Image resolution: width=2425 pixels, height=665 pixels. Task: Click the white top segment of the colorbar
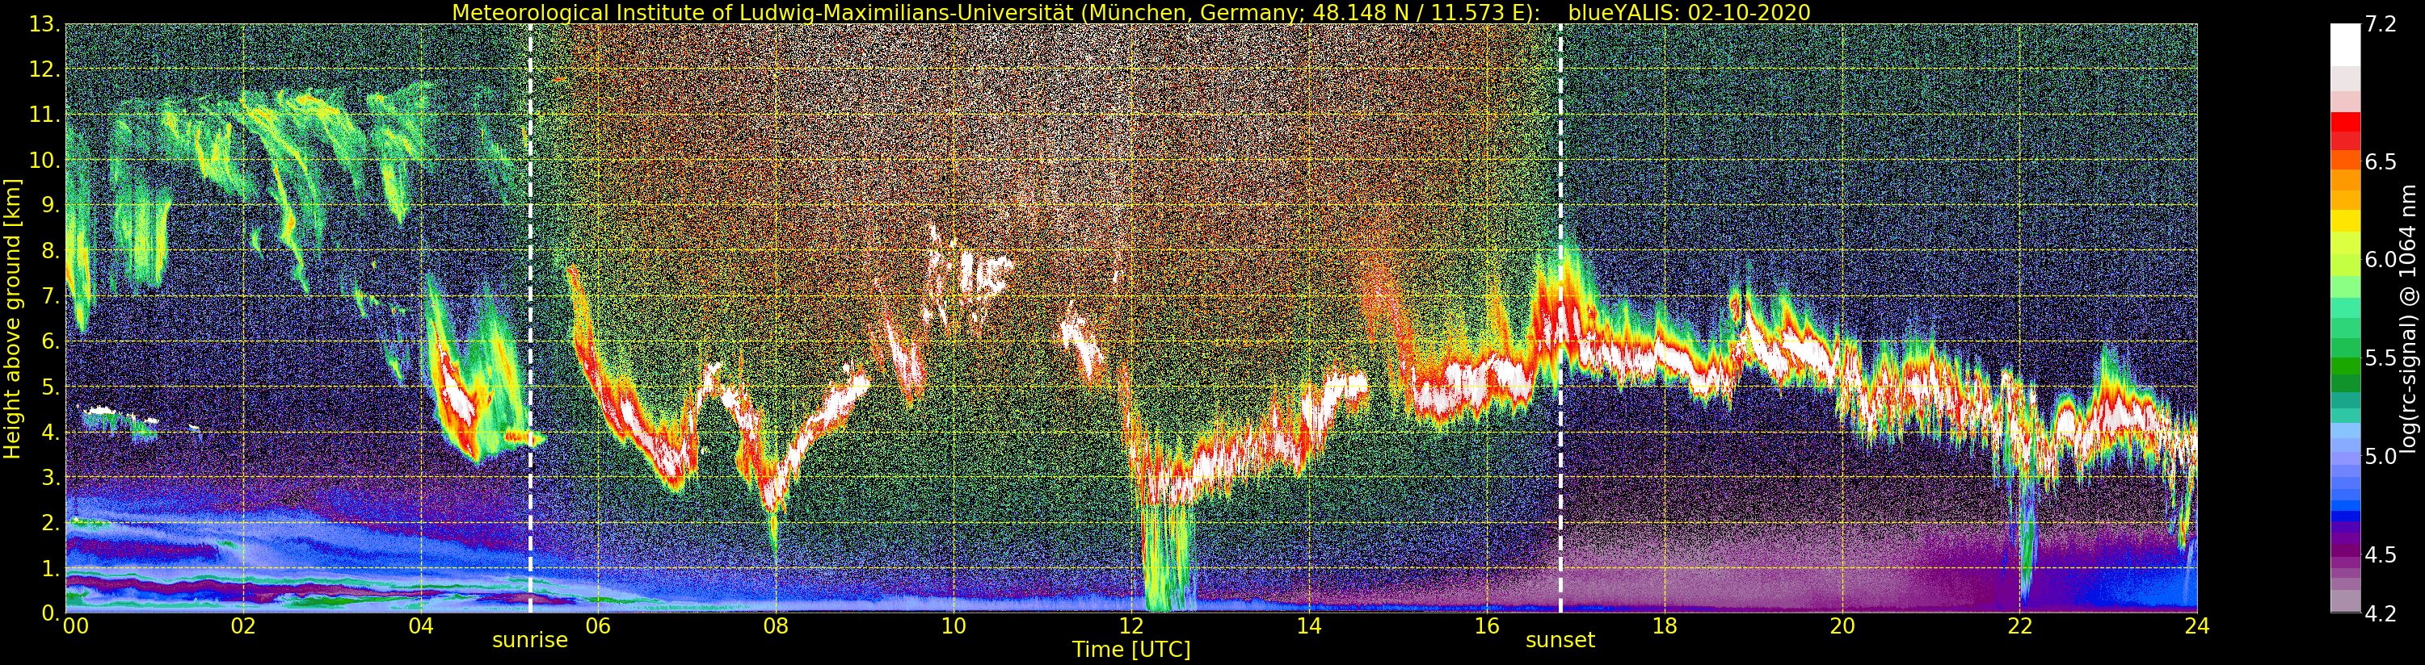[2345, 45]
